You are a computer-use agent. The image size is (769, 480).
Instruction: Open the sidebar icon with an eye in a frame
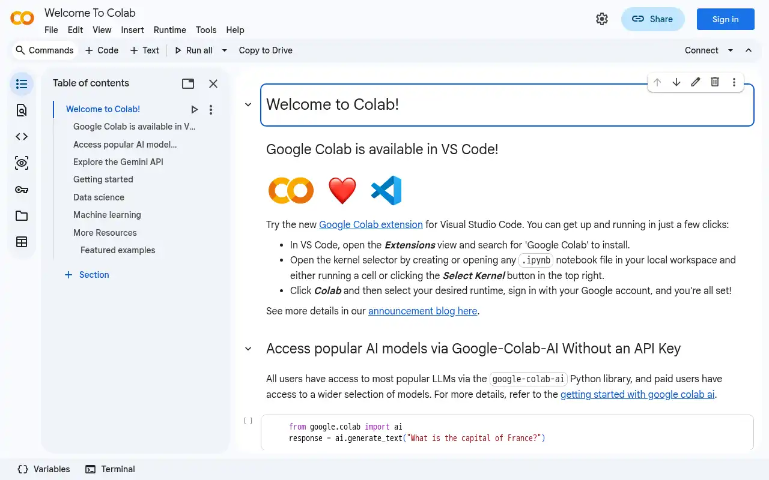point(22,163)
